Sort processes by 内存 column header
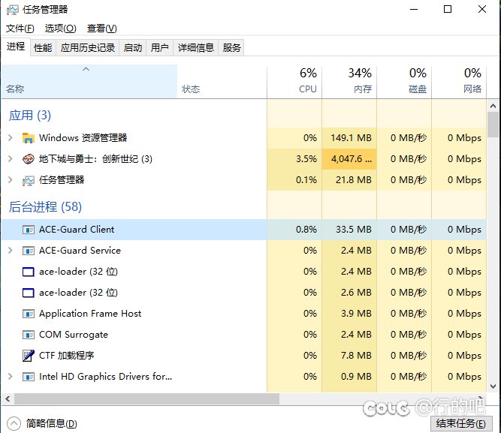 click(x=349, y=81)
